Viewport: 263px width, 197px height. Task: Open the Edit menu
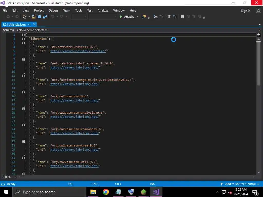15,10
